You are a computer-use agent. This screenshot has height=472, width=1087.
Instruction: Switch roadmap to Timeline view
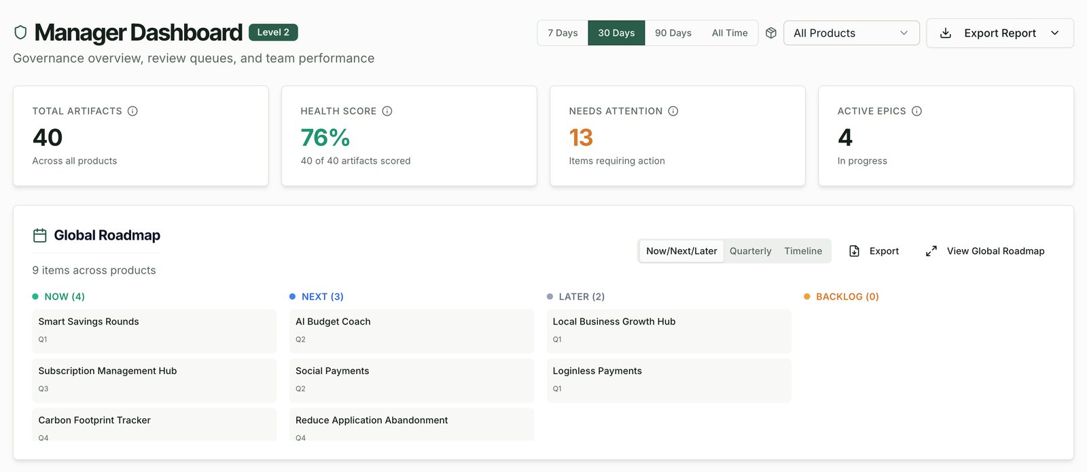click(x=803, y=251)
